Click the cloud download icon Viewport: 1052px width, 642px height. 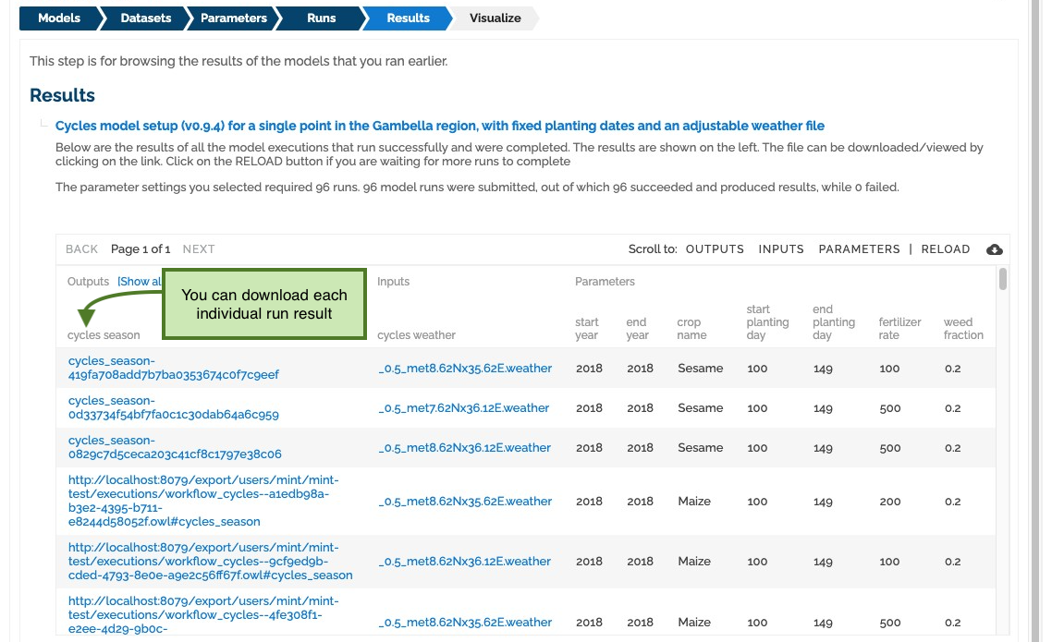tap(995, 249)
